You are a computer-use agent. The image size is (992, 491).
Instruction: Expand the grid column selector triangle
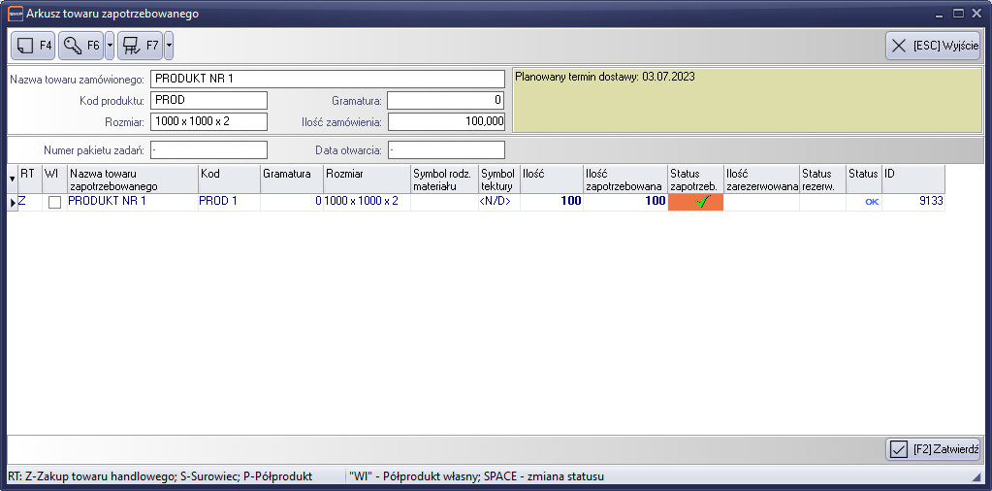tap(13, 179)
